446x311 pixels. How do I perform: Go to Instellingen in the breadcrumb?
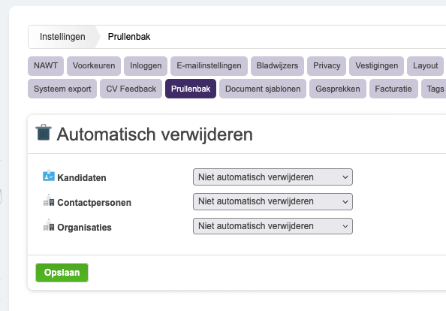62,37
